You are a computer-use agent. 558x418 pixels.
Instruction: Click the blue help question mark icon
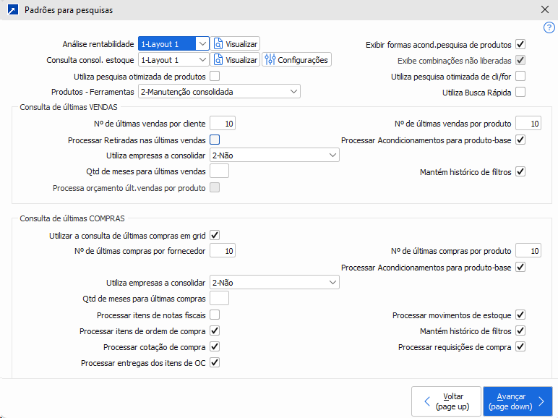(x=549, y=27)
